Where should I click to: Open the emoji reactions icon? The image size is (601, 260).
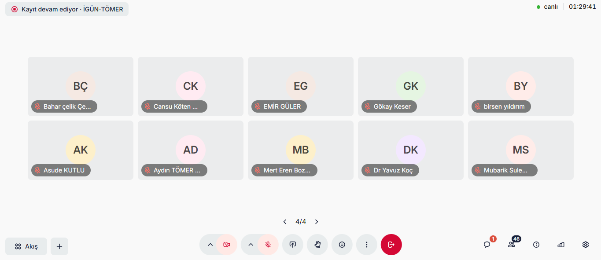click(x=342, y=245)
